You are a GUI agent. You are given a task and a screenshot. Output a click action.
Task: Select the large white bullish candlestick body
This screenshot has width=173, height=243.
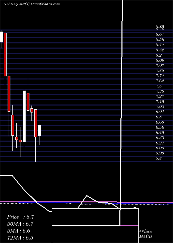(x=24, y=116)
